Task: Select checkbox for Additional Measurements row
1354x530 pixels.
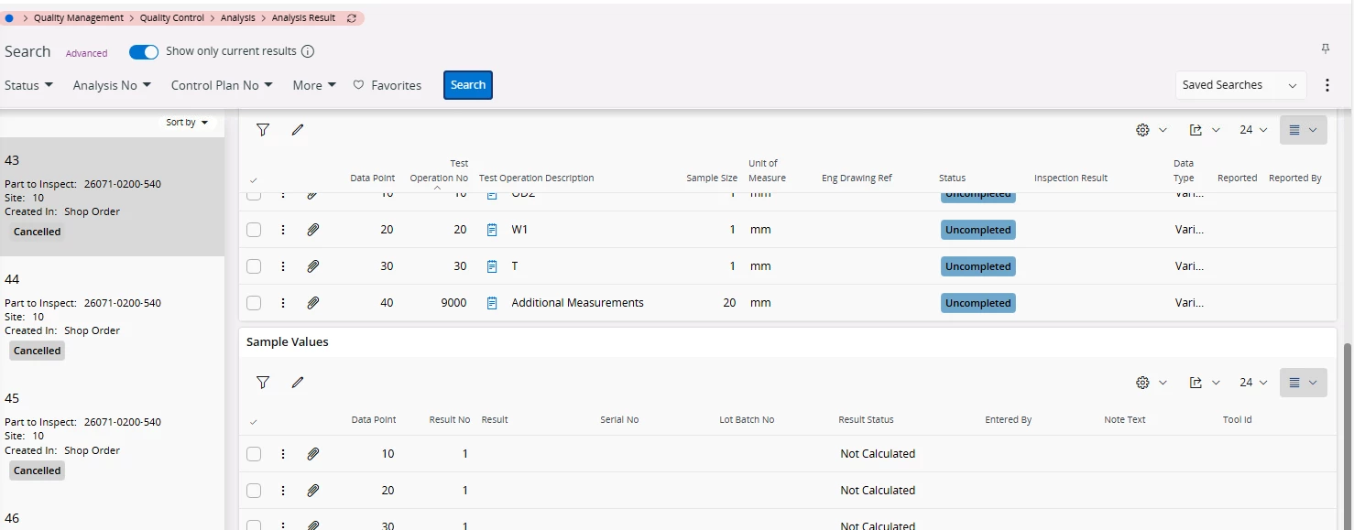Action: click(x=254, y=303)
